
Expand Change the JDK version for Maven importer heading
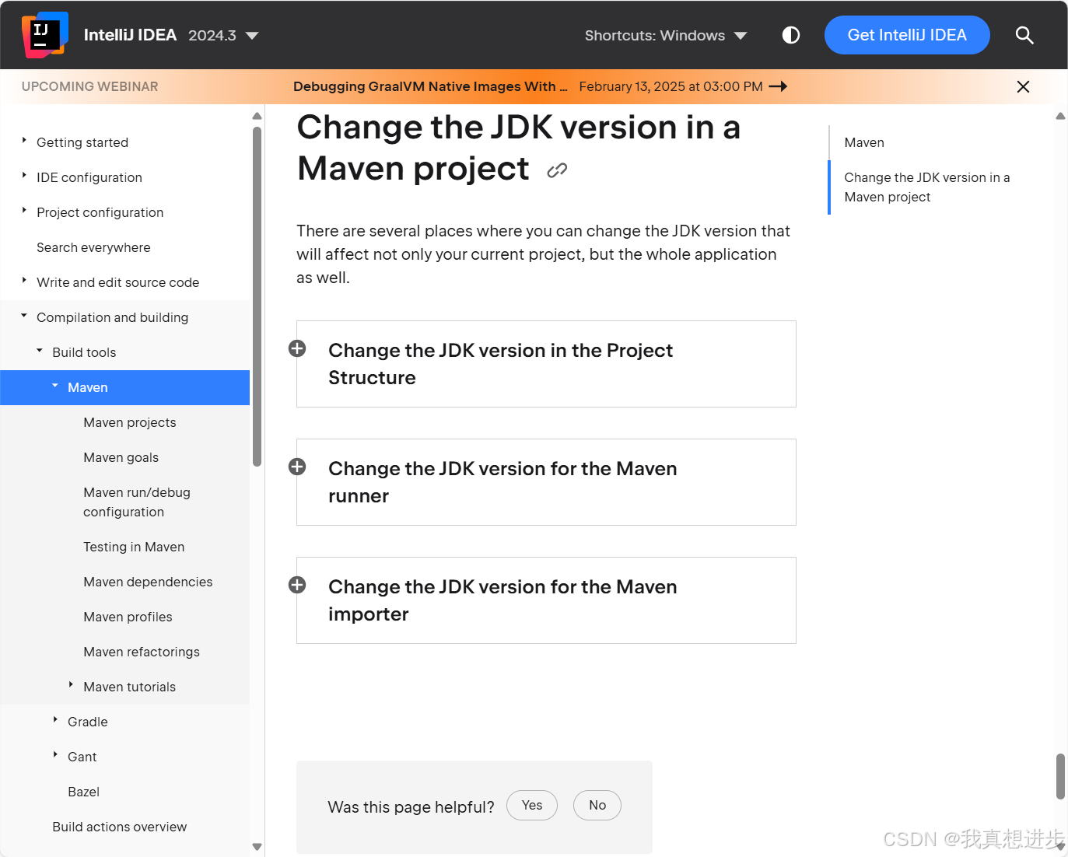tap(502, 600)
